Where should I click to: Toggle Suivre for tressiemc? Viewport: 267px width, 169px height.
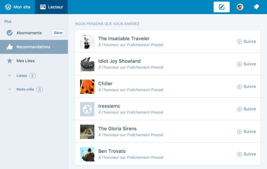click(x=246, y=109)
